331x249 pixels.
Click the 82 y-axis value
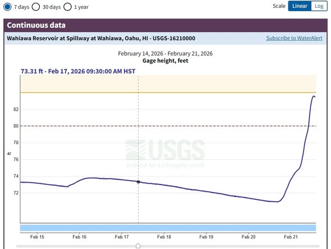pyautogui.click(x=16, y=110)
